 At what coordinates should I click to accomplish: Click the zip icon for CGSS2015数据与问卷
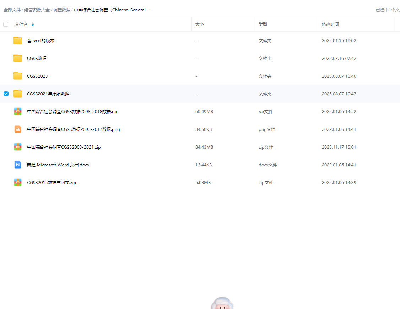click(x=18, y=182)
